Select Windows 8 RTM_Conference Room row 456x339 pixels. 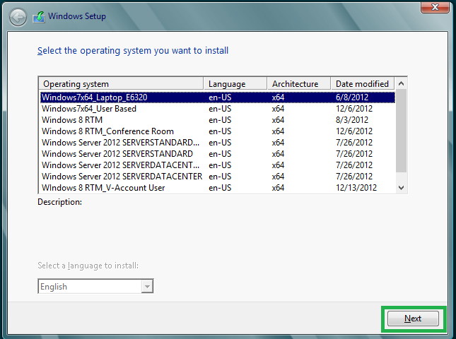click(x=218, y=131)
